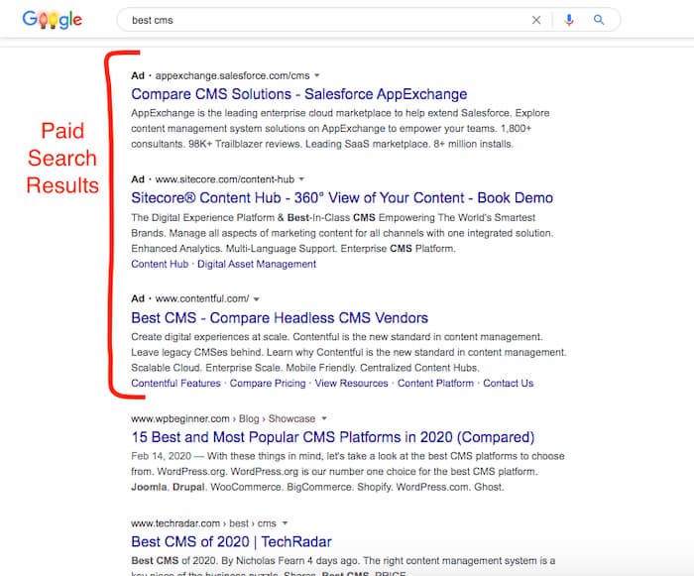
Task: Expand dropdown next to techradar.com best cms
Action: tap(286, 523)
